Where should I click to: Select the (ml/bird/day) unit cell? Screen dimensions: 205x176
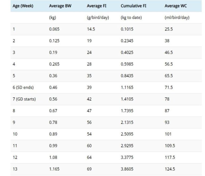[177, 18]
